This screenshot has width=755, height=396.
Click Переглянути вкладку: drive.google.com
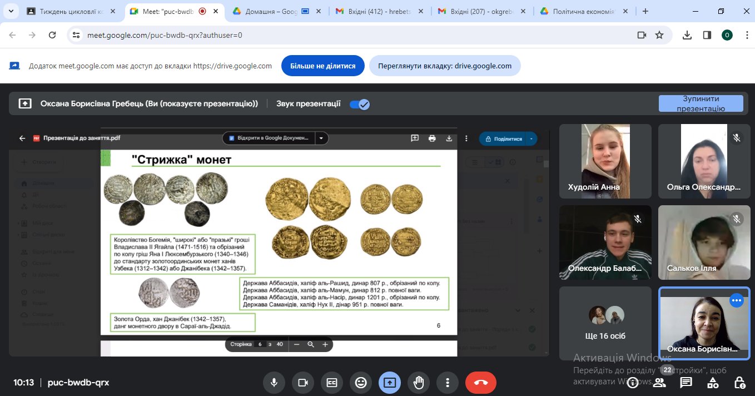[x=445, y=66]
